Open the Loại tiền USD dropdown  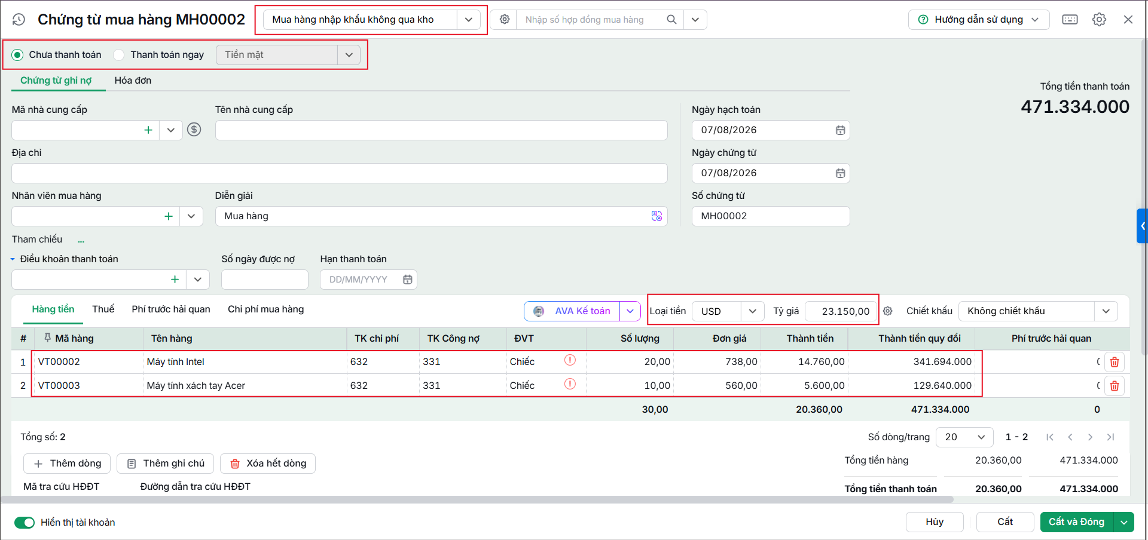pyautogui.click(x=753, y=311)
